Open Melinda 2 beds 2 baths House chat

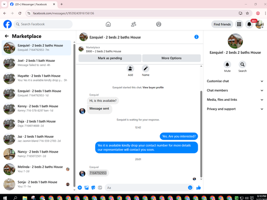(36, 169)
